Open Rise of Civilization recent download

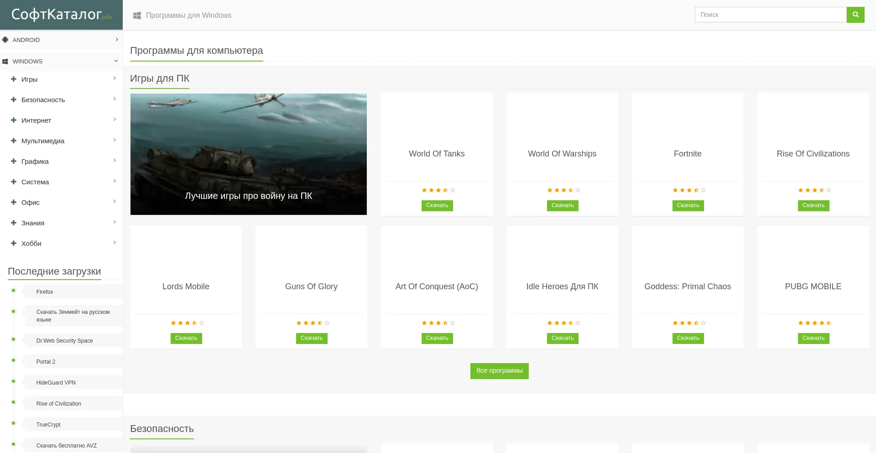click(x=58, y=404)
